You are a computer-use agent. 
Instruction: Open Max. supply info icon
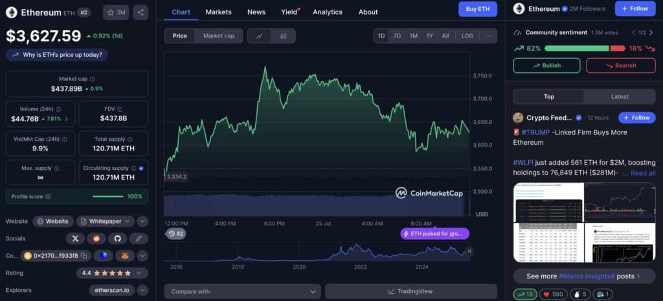click(57, 168)
